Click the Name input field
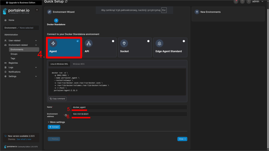 pyautogui.click(x=129, y=107)
